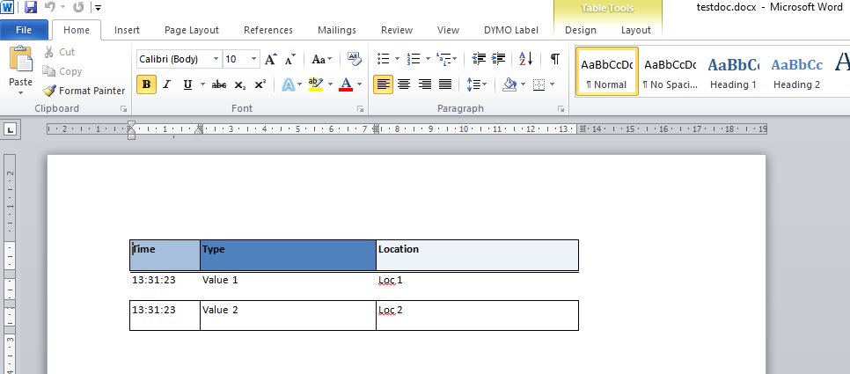Click the Location header cell in table
The height and width of the screenshot is (374, 850).
(x=476, y=254)
